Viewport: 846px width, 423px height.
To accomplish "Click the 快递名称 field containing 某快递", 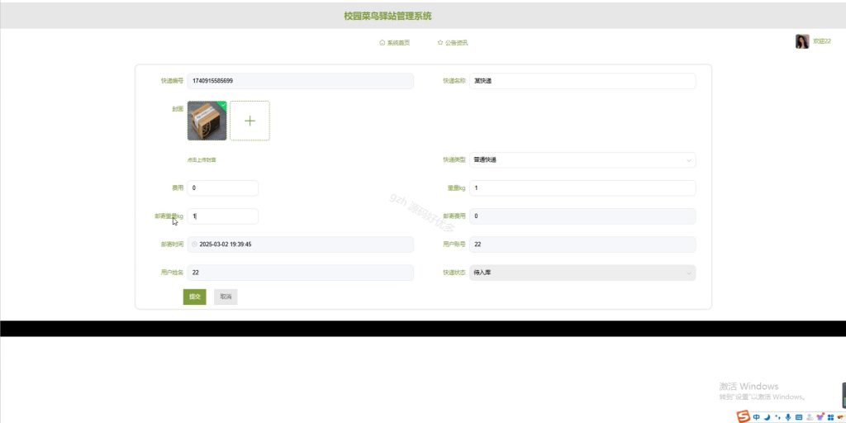I will (x=582, y=81).
